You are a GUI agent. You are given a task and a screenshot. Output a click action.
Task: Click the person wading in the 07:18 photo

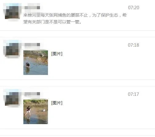(x=28, y=65)
